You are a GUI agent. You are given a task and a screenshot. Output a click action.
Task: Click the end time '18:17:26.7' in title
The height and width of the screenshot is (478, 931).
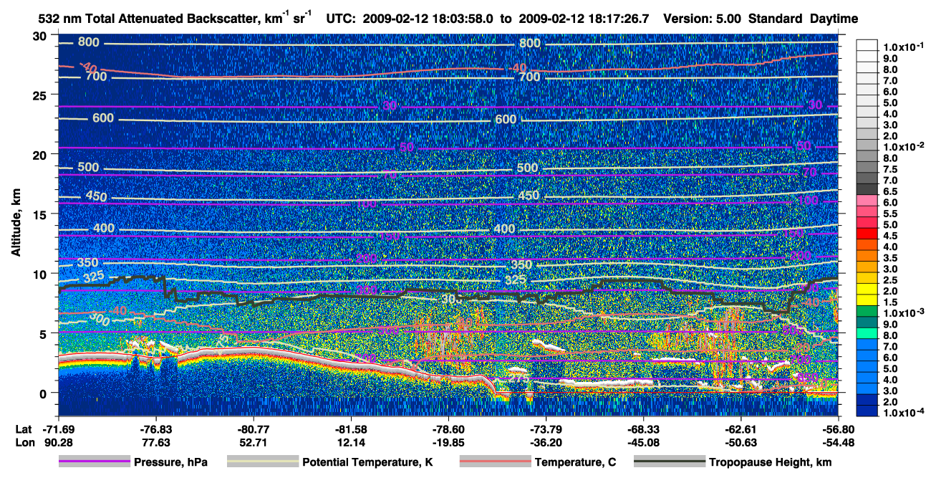point(618,19)
